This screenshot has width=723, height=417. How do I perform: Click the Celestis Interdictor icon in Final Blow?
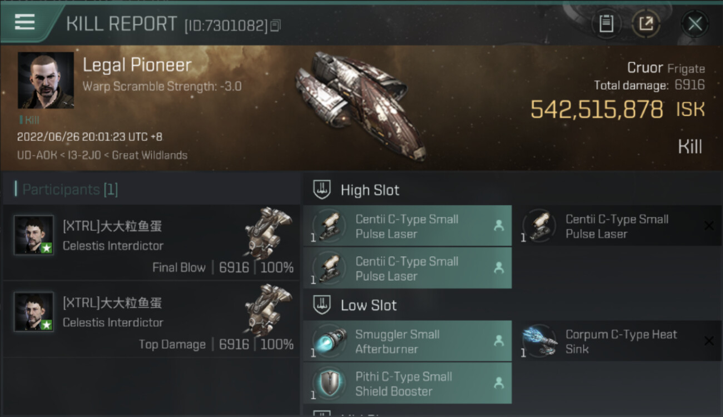[x=268, y=232]
